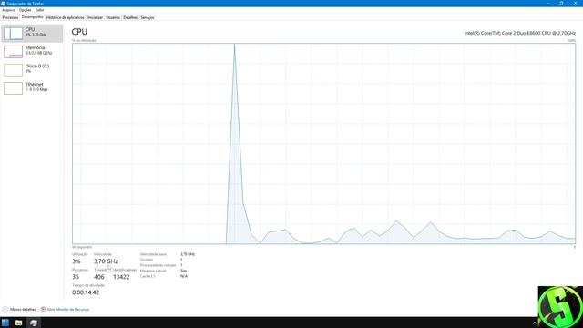Screen dimensions: 583x328
Task: Open the Exibir menu
Action: pos(40,10)
